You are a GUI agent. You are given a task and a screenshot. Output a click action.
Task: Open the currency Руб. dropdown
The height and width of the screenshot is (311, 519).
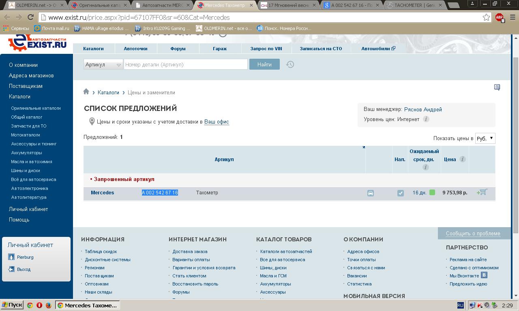pyautogui.click(x=485, y=138)
